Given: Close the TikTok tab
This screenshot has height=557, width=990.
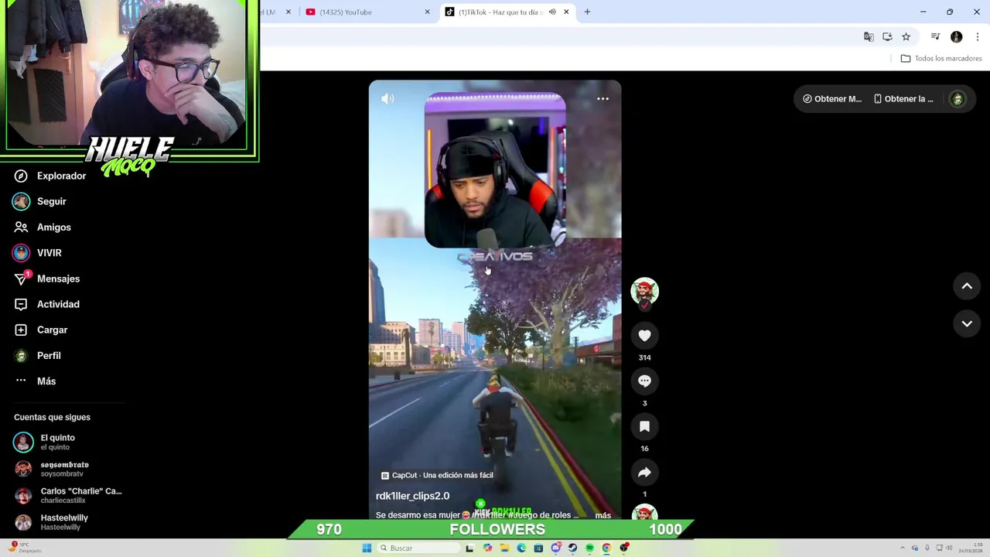Looking at the screenshot, I should coord(566,12).
